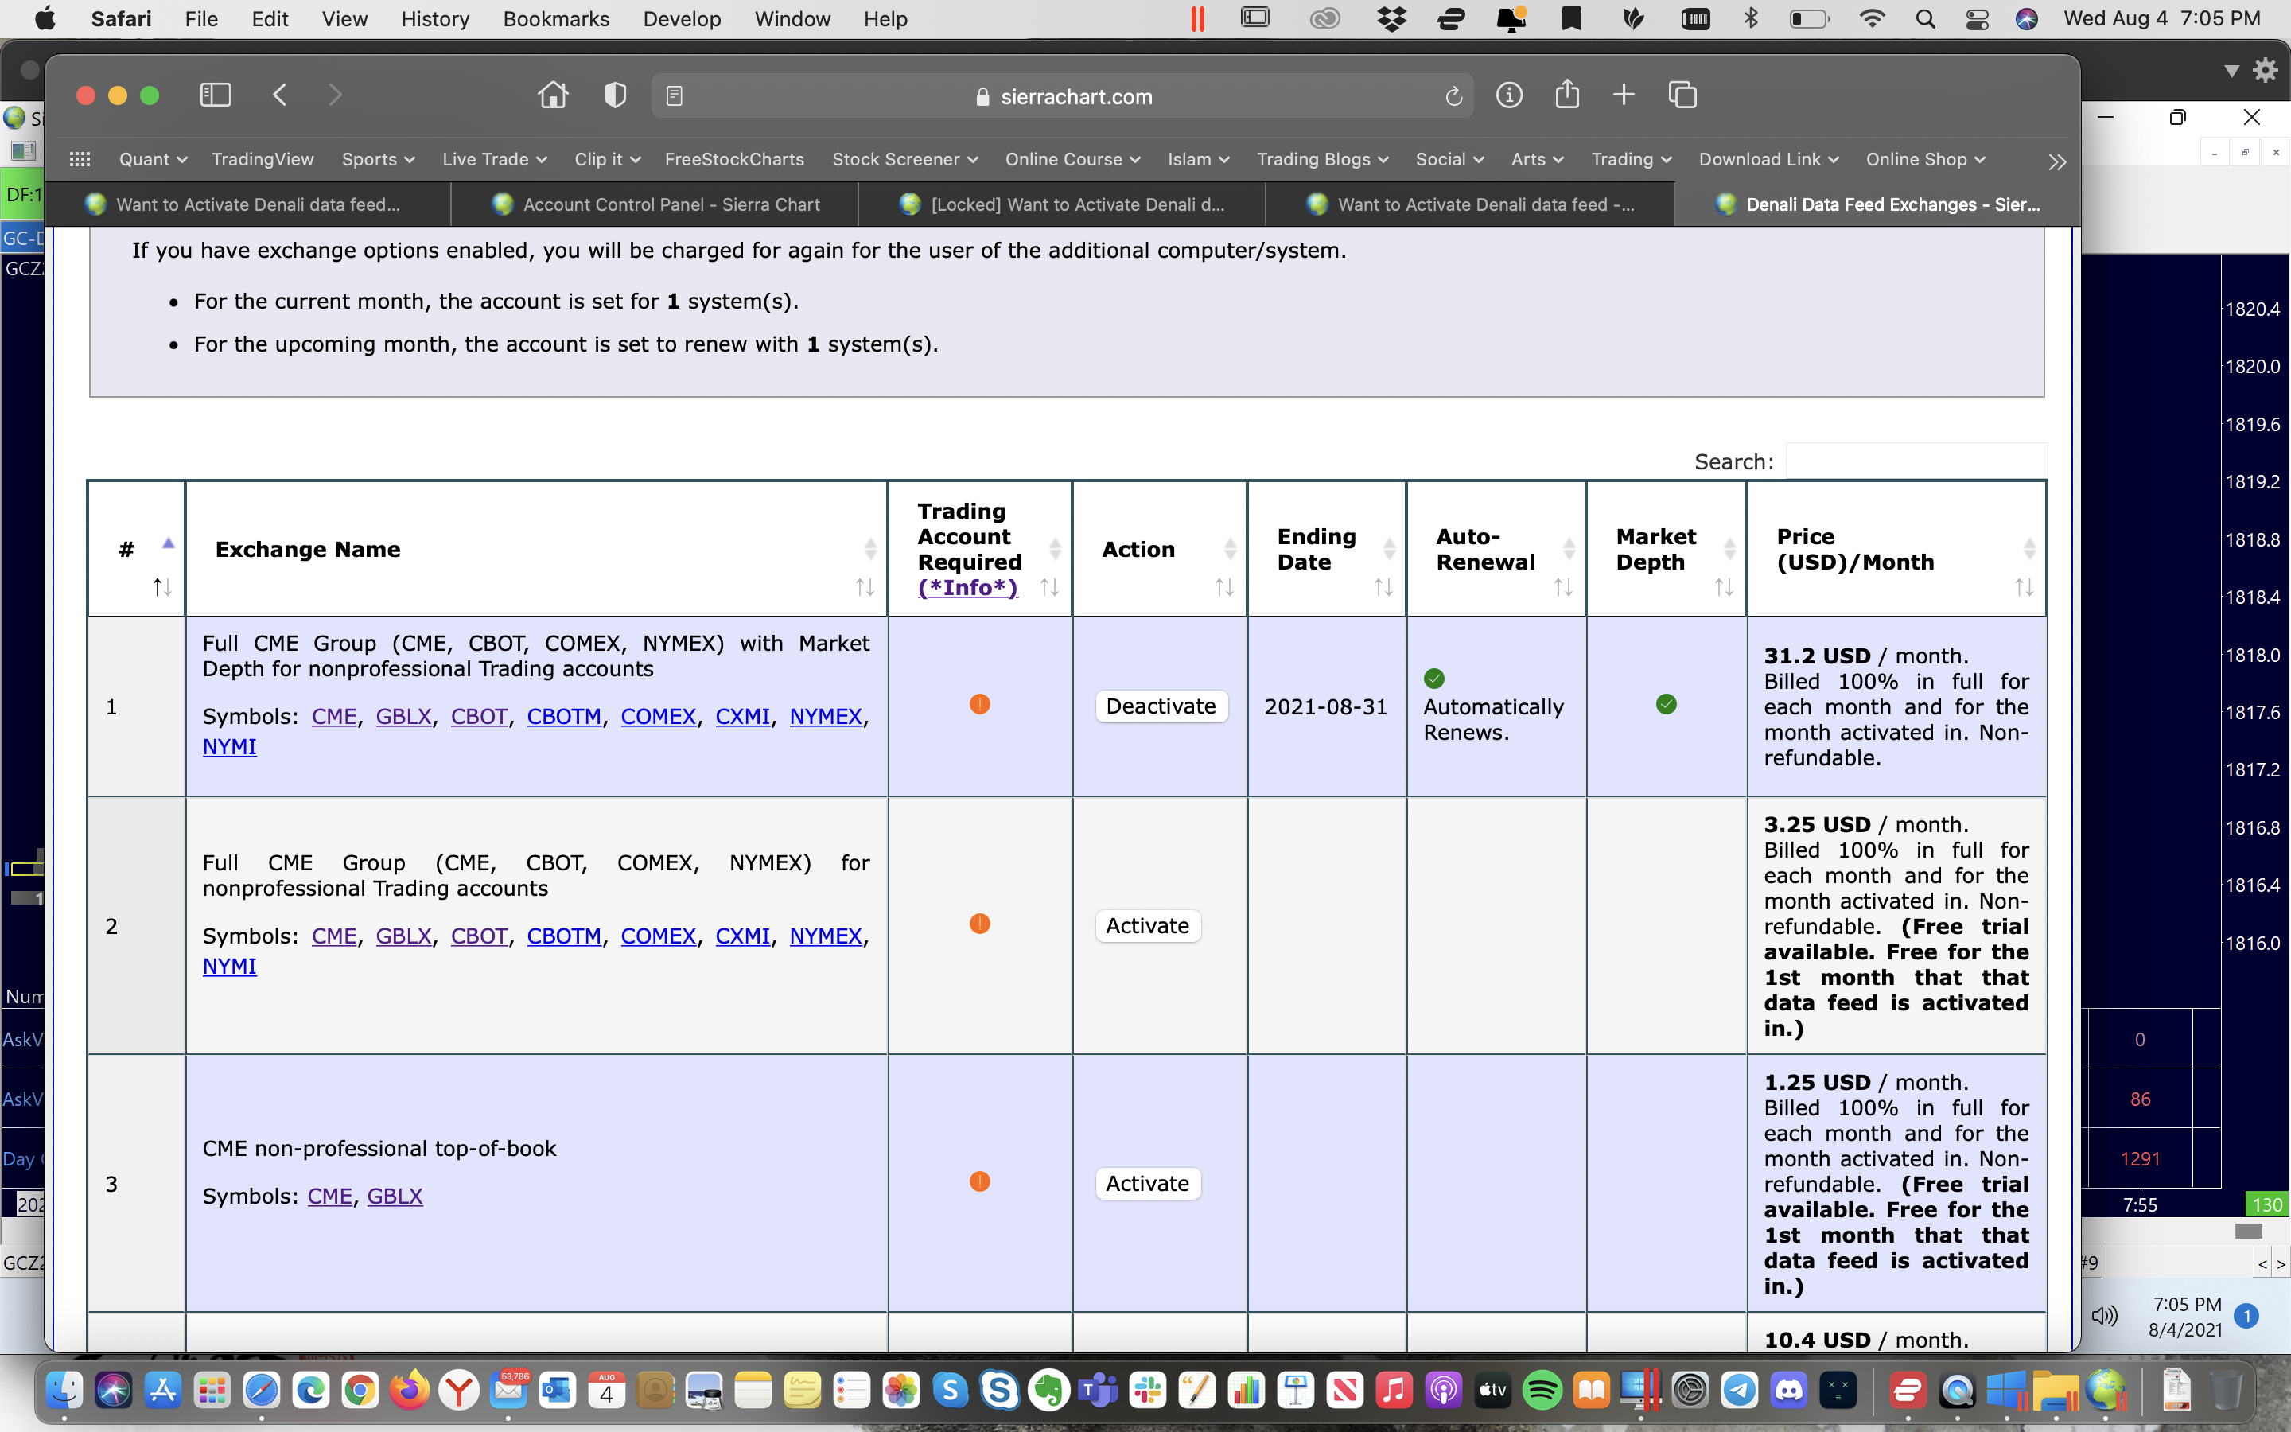Deactivate the Full CME Group market depth feed
The width and height of the screenshot is (2291, 1432).
point(1161,706)
